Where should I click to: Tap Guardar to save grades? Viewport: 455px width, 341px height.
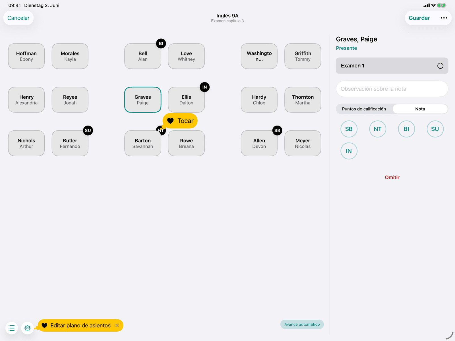[x=419, y=18]
